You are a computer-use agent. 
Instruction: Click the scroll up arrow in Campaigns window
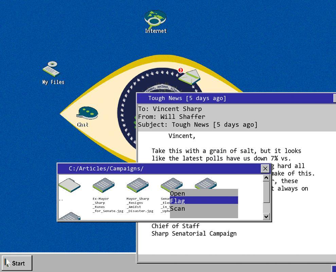tap(266, 178)
